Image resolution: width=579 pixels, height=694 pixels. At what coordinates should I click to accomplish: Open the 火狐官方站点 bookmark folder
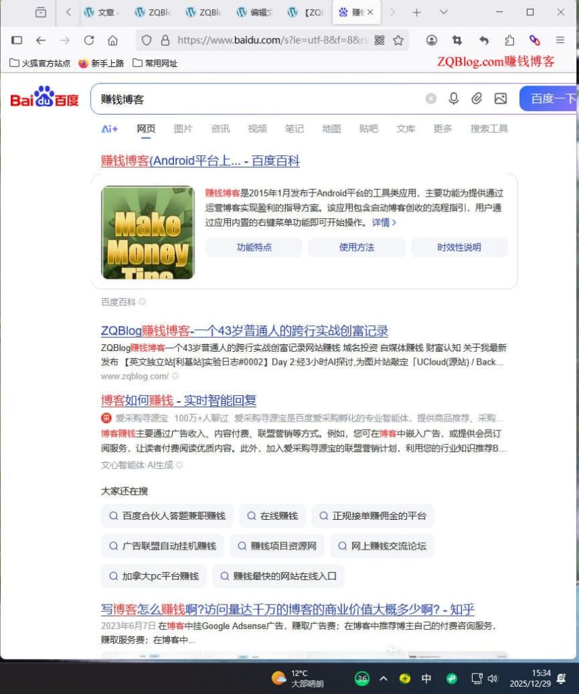point(40,63)
